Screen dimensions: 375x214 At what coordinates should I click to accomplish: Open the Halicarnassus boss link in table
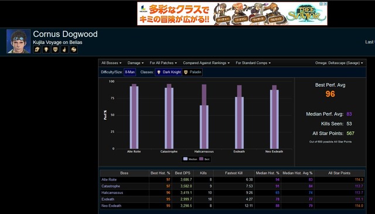(x=112, y=192)
